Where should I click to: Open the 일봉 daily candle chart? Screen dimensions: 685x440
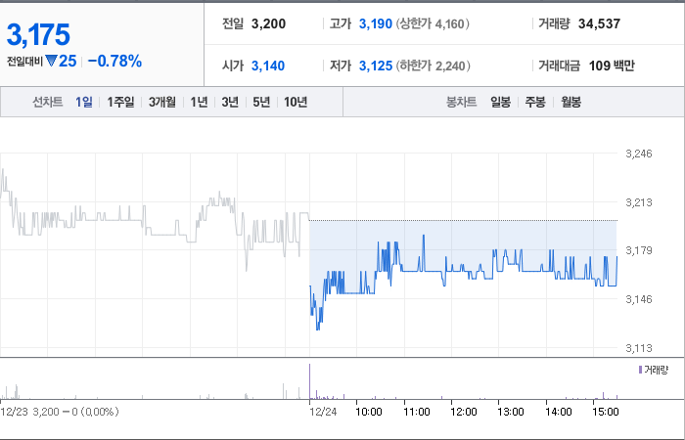[x=500, y=102]
